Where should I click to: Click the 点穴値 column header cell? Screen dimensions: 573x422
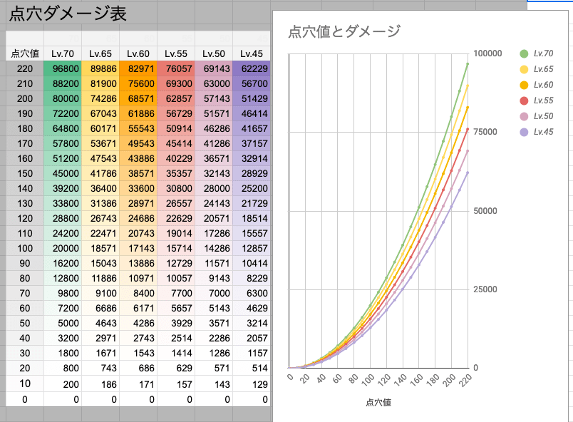(x=24, y=53)
